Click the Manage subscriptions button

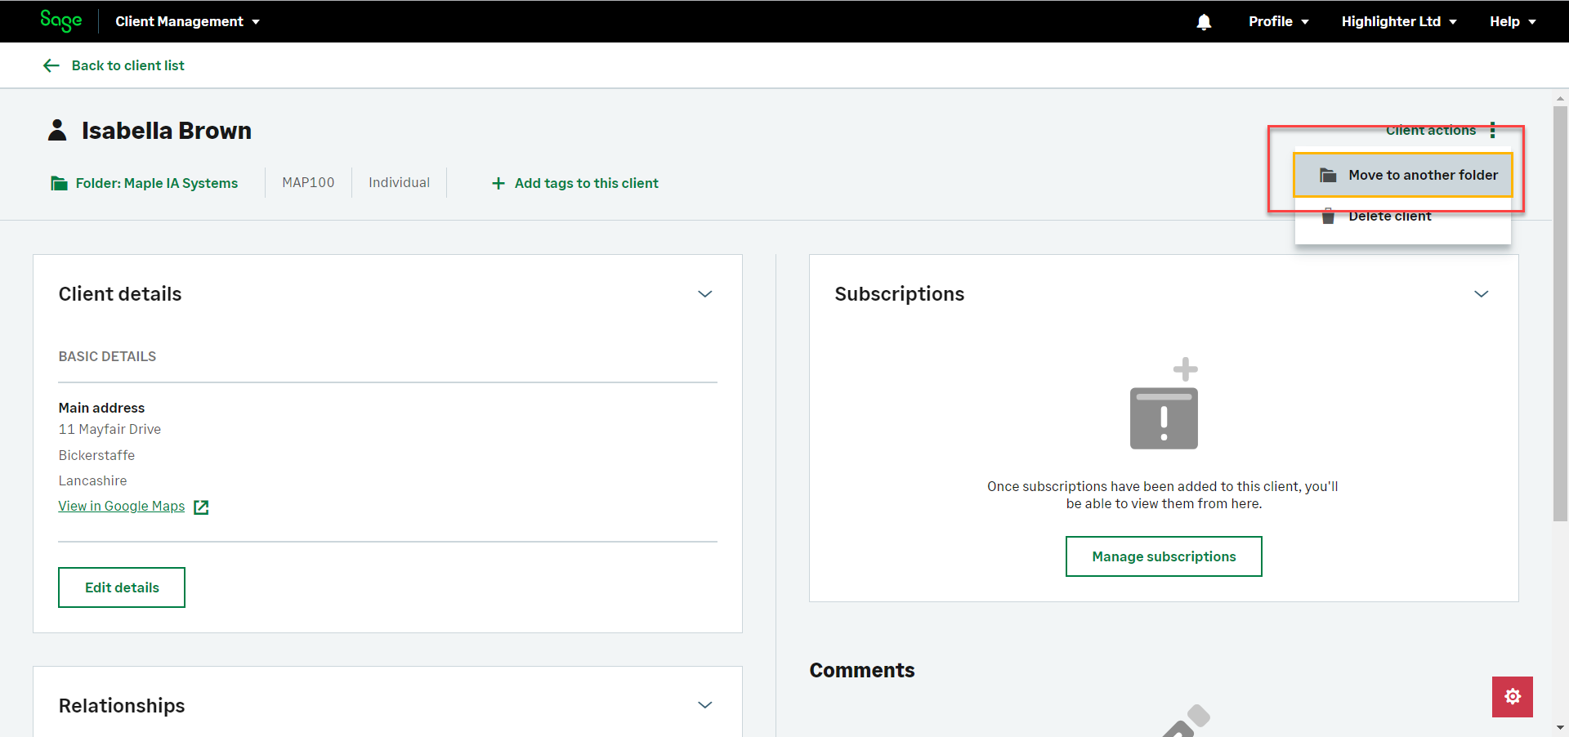coord(1164,556)
